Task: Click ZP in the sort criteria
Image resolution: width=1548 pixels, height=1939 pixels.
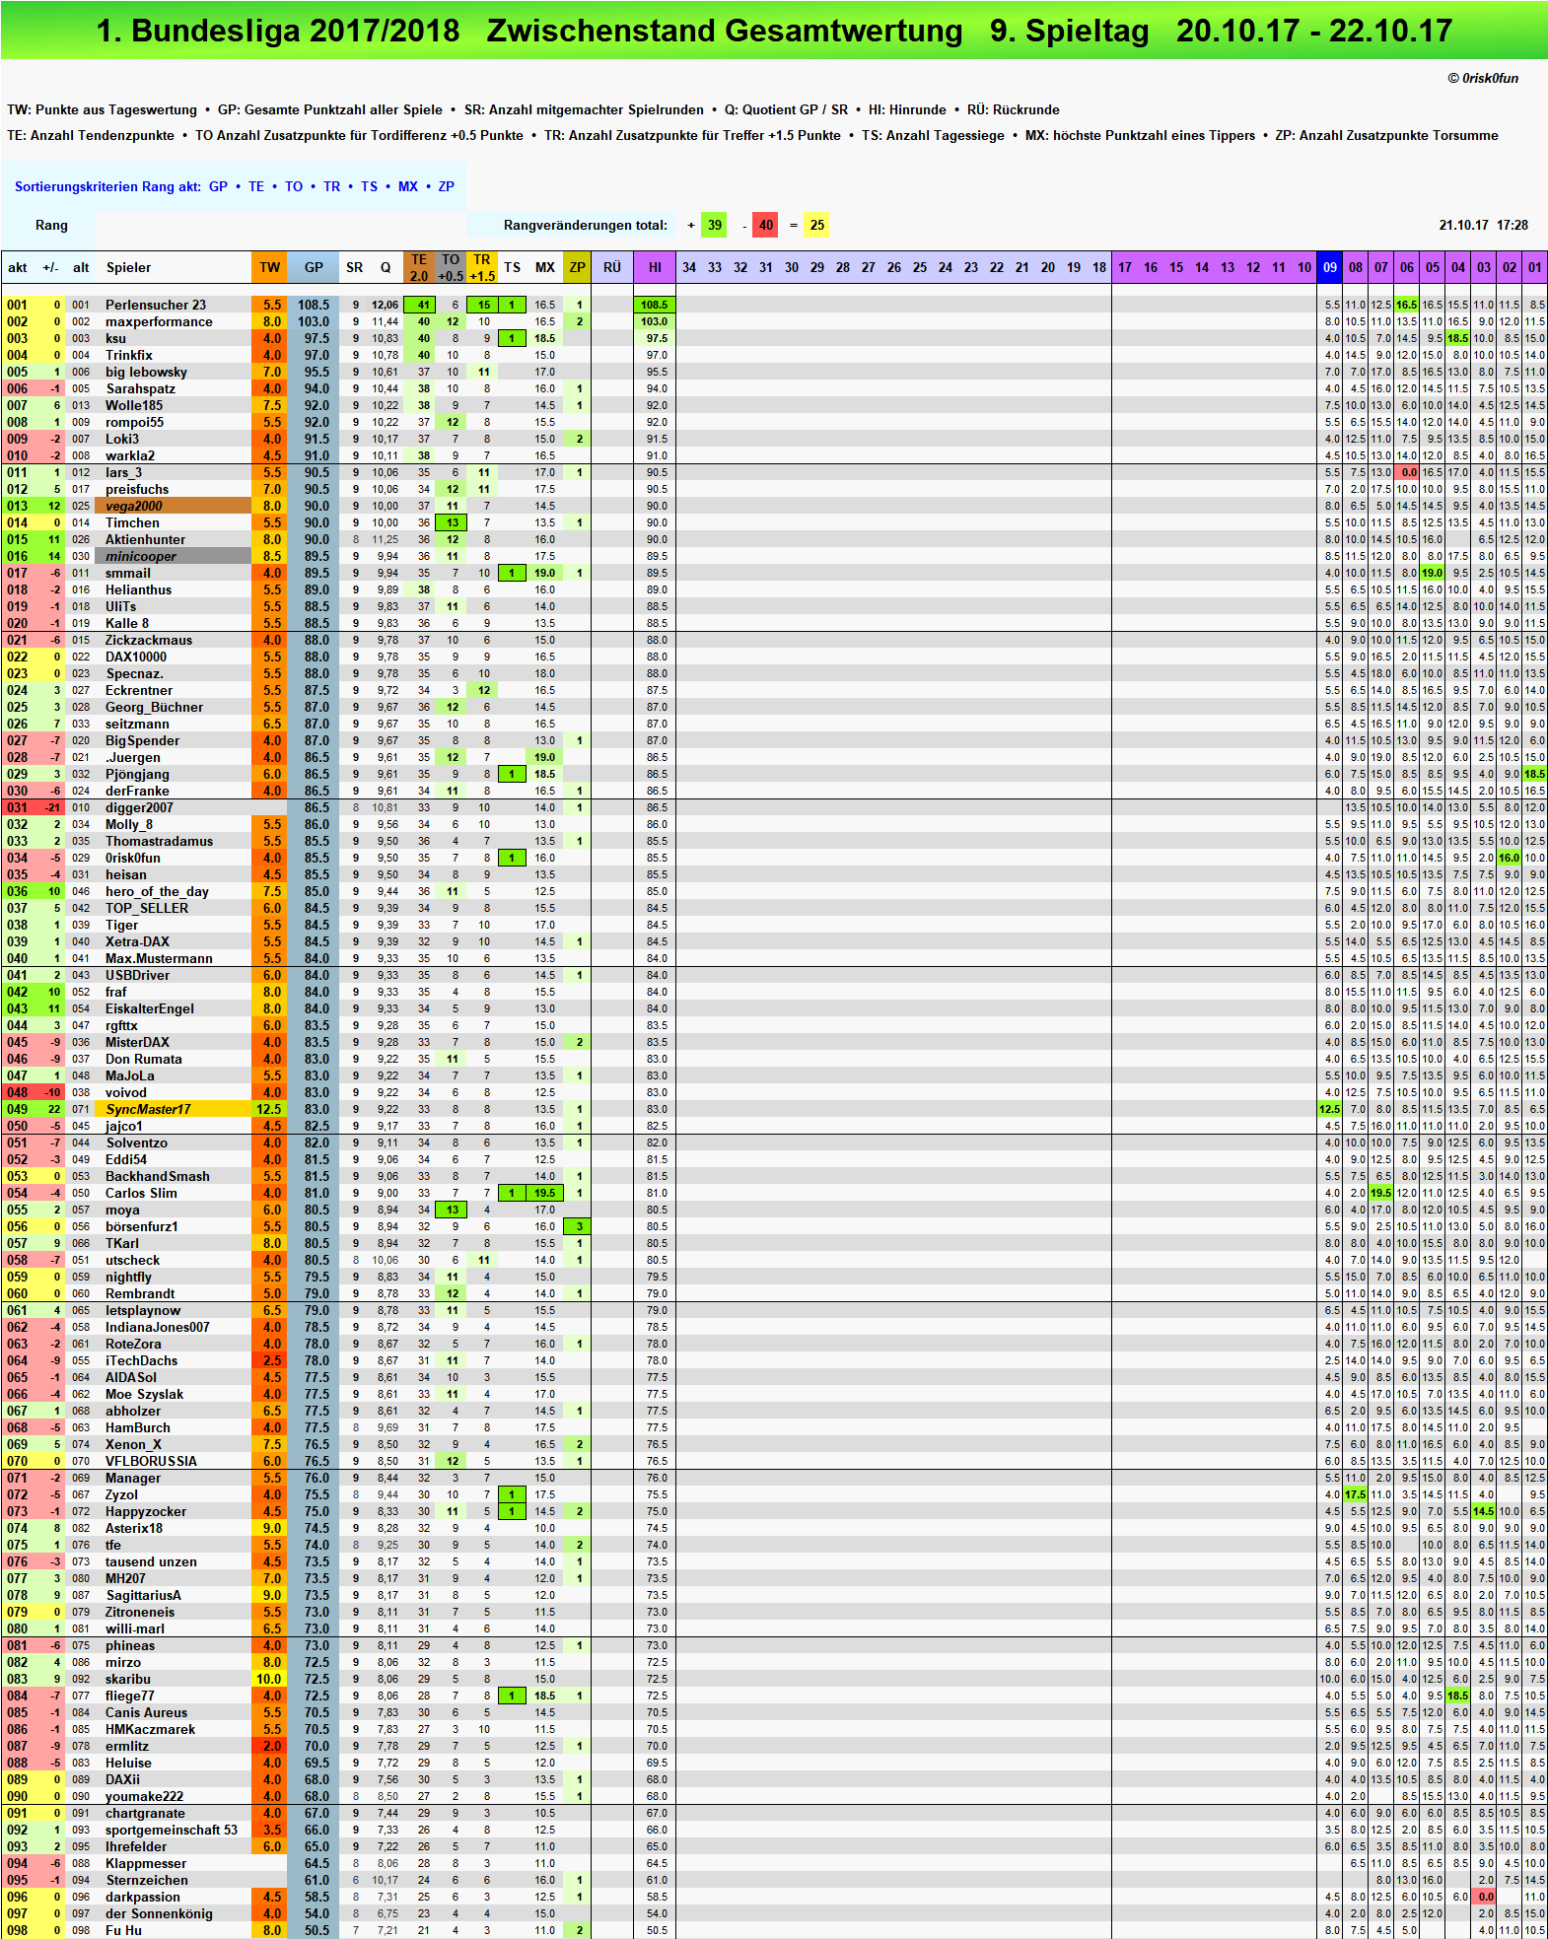Action: 447,186
